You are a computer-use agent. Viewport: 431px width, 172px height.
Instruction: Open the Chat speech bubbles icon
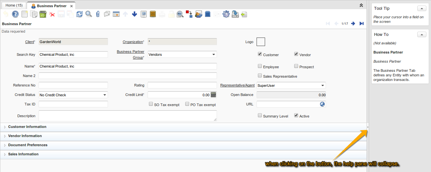pos(107,14)
